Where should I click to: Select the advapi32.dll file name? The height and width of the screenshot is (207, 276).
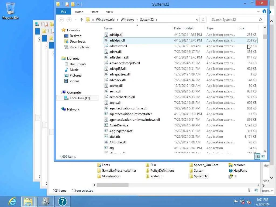118,69
